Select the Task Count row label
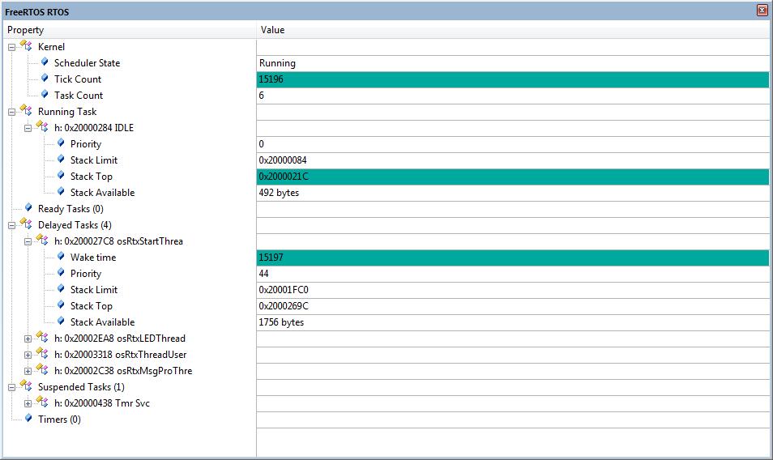 click(x=79, y=96)
